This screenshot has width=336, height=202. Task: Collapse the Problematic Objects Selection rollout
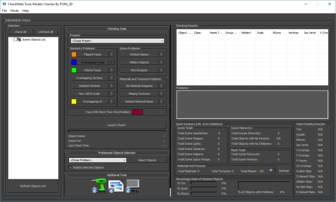click(117, 153)
